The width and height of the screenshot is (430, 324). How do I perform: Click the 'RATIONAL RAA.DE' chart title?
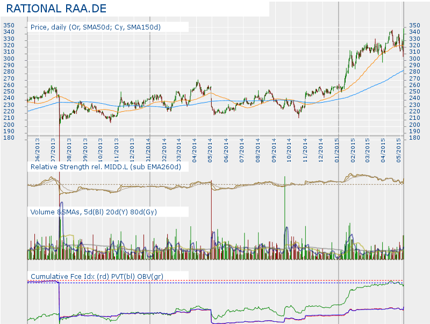56,9
